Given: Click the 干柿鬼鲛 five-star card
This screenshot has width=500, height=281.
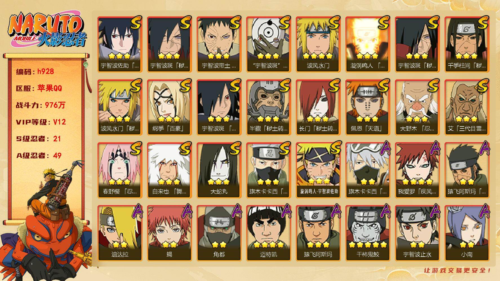Looking at the screenshot, I should [x=368, y=233].
